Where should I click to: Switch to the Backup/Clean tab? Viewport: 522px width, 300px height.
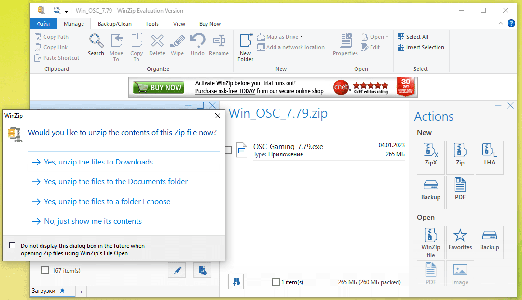pos(114,24)
